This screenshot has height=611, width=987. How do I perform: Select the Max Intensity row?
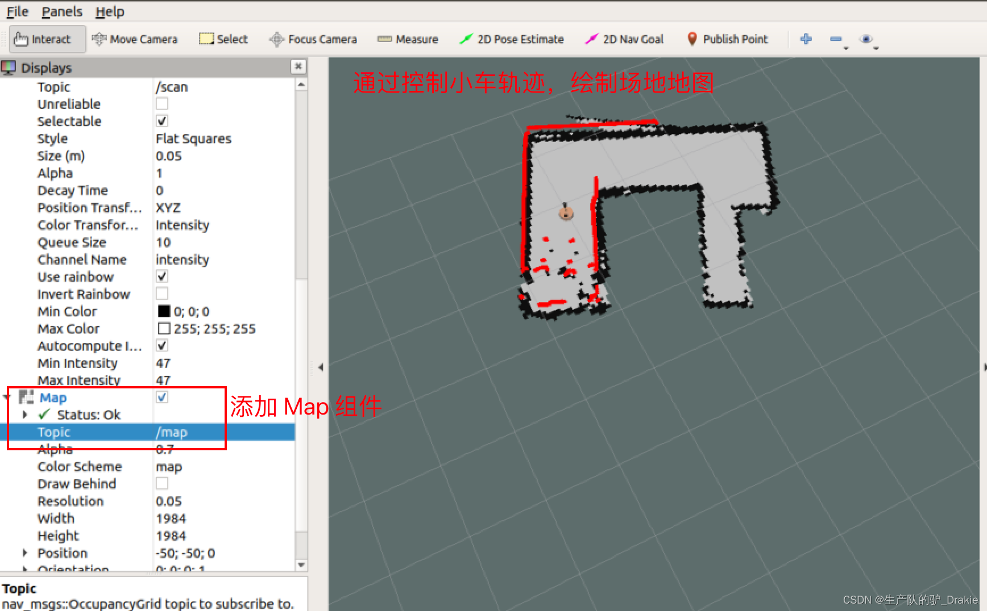point(147,380)
